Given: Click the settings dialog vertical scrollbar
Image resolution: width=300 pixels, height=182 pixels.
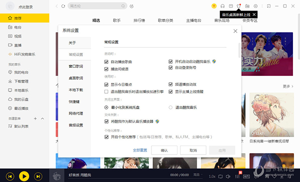Looking at the screenshot, I should coord(239,50).
